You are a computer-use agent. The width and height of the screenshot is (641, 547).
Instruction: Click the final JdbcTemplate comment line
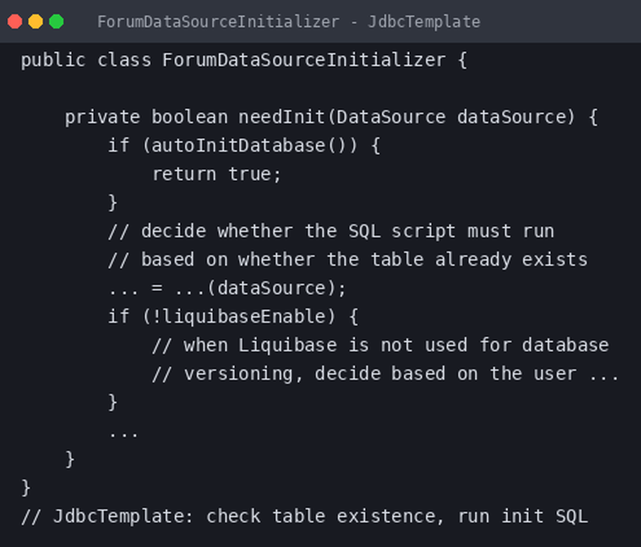(x=304, y=517)
